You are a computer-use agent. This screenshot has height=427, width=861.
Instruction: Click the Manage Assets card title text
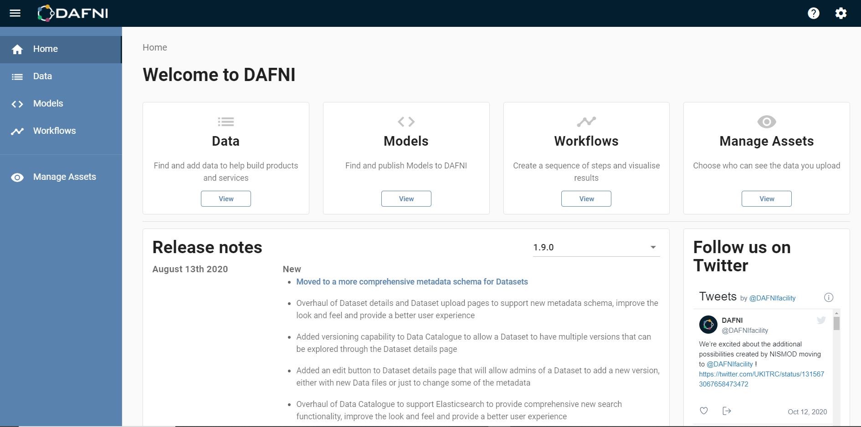(767, 141)
